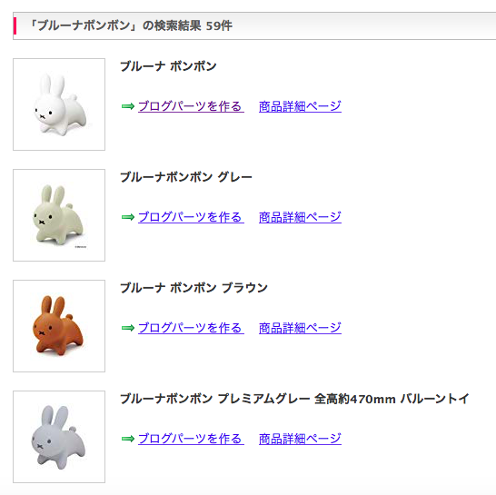
Task: Open 商品詳細ページ for ブルーナ ボンボン ブラウン
Action: tap(300, 328)
